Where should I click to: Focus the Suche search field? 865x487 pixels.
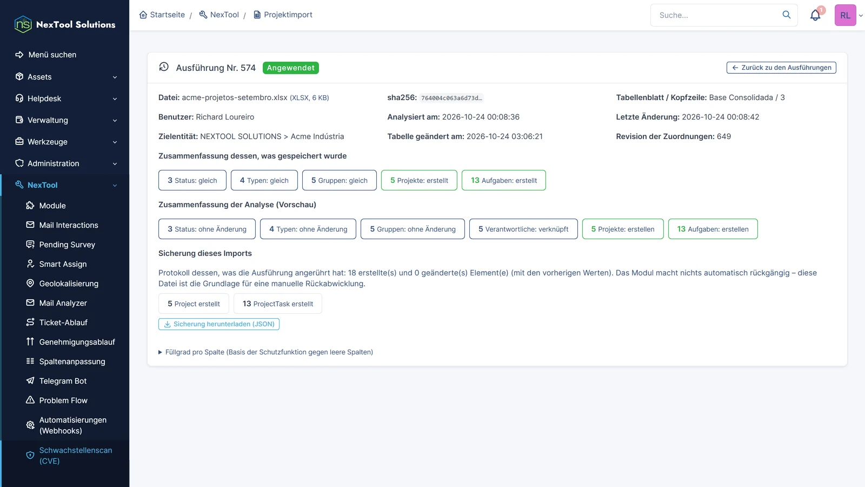724,15
